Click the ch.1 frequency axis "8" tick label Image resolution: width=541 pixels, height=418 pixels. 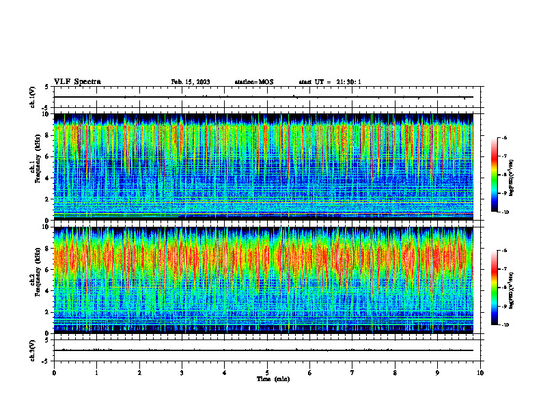pos(48,135)
